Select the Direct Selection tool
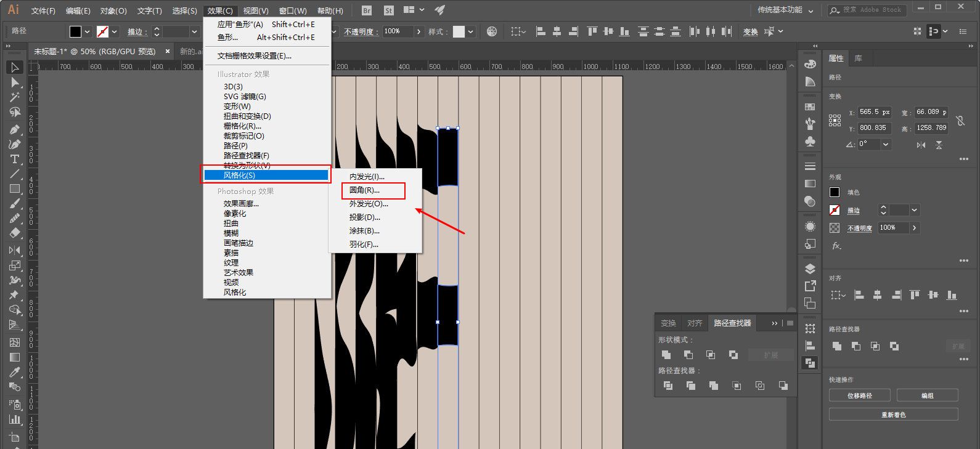Screen dimensions: 980x449 point(15,83)
